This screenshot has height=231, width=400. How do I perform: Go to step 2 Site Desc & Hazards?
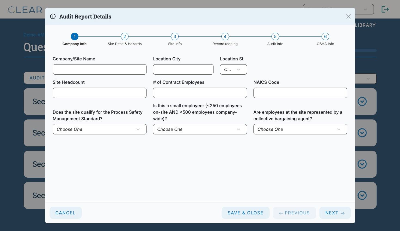[x=124, y=36]
